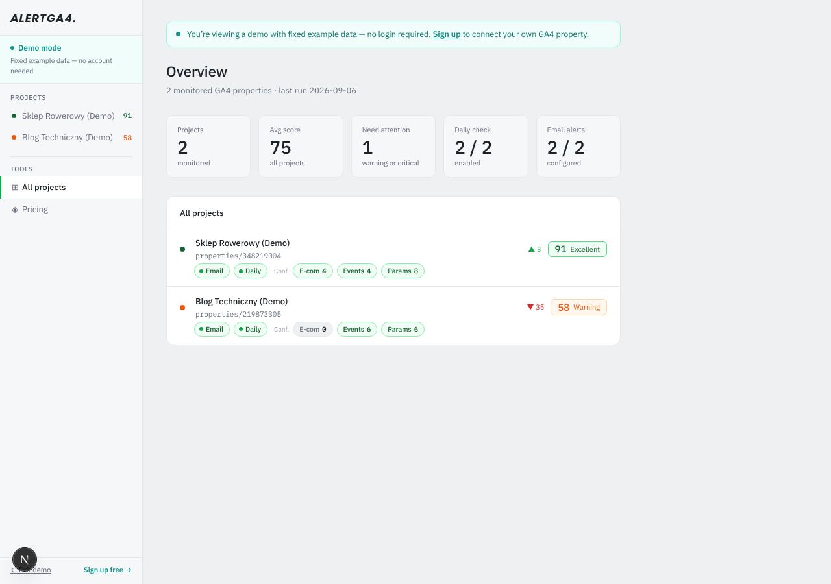Click the Email tag on Blog Techniczny
831x584 pixels.
click(x=212, y=330)
